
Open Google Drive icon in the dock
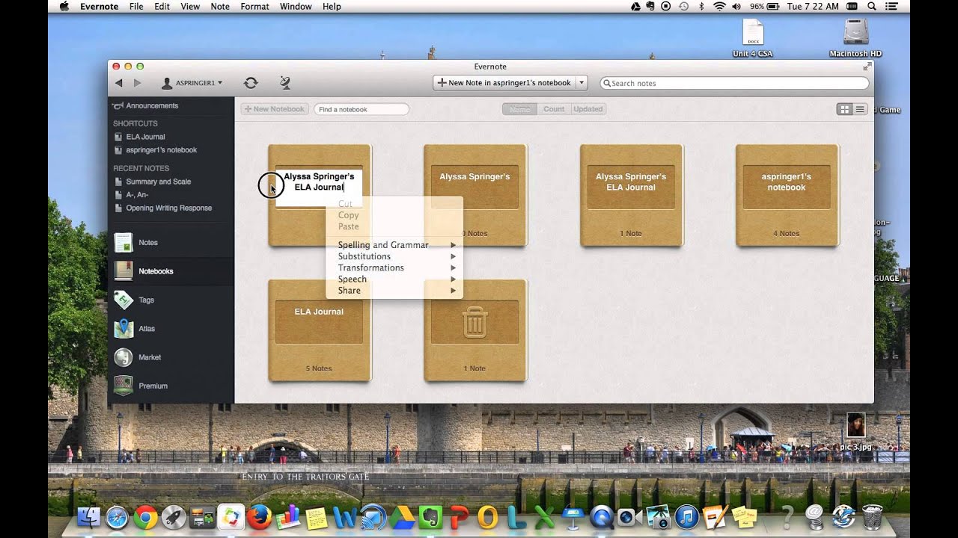[x=401, y=517]
